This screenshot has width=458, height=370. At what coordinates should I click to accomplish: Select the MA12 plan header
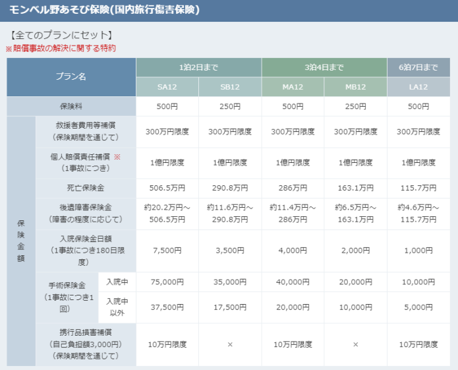[293, 87]
